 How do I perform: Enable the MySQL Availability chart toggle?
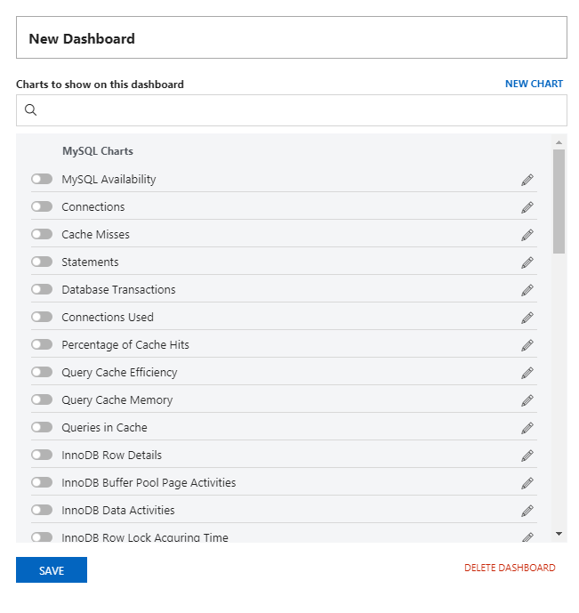pyautogui.click(x=42, y=179)
